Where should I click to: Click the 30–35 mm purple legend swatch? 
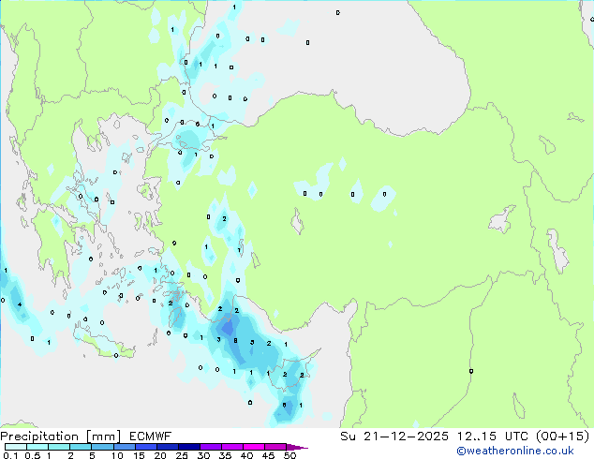click(x=210, y=447)
